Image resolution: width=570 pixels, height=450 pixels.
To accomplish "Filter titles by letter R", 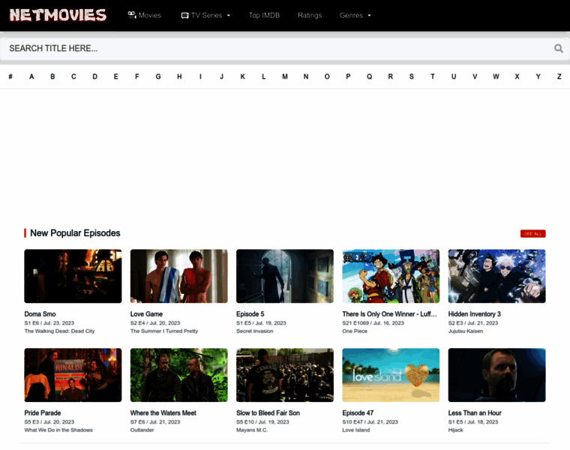I will pyautogui.click(x=391, y=76).
